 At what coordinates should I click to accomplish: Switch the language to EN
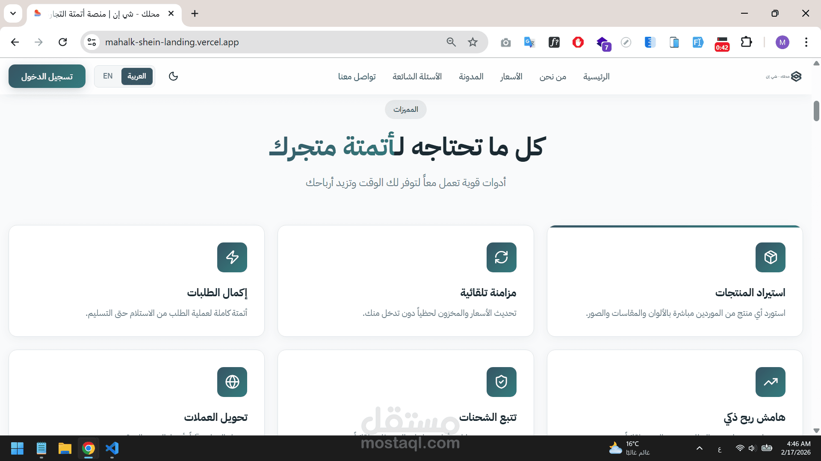(108, 76)
